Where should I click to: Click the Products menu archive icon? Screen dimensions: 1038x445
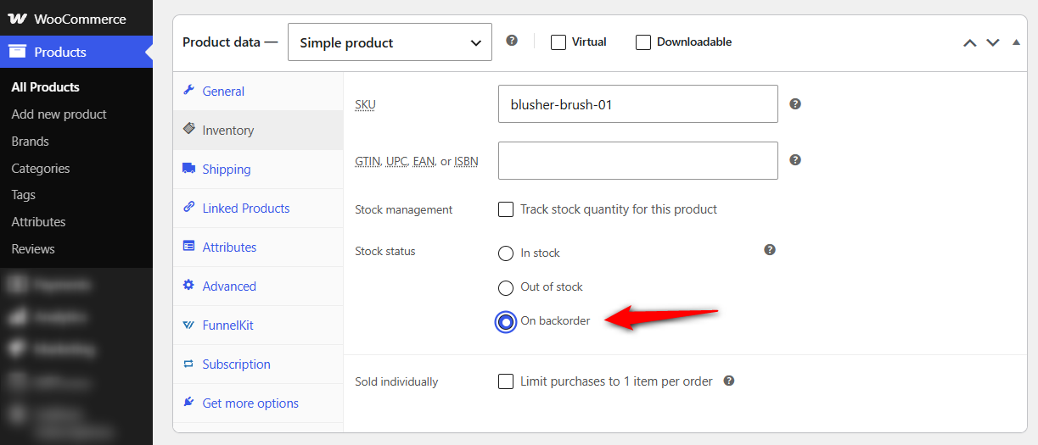click(x=18, y=52)
